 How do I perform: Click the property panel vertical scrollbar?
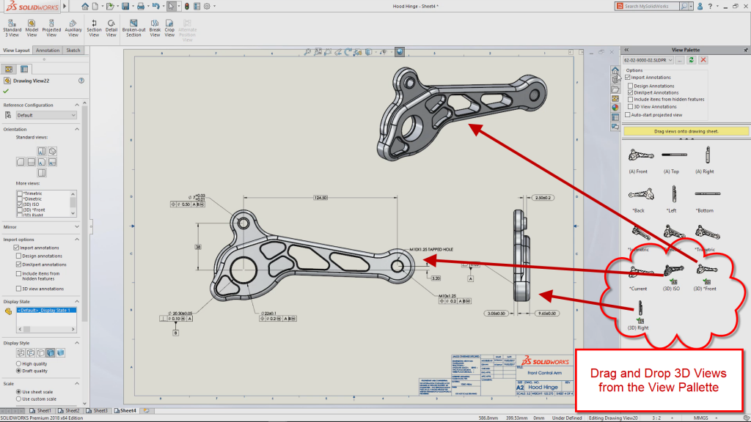tap(85, 253)
